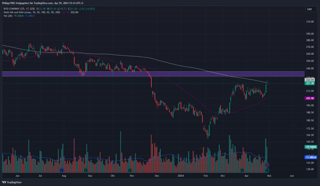Viewport: 320px width, 186px height.
Task: Click the blue 11.486M volume average label
Action: (x=310, y=157)
